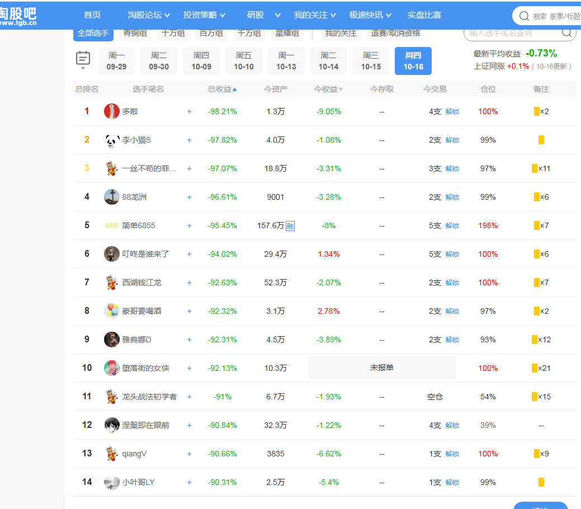Follow 小叶哥LY with the plus icon
Viewport: 581px width, 509px height.
pos(190,483)
